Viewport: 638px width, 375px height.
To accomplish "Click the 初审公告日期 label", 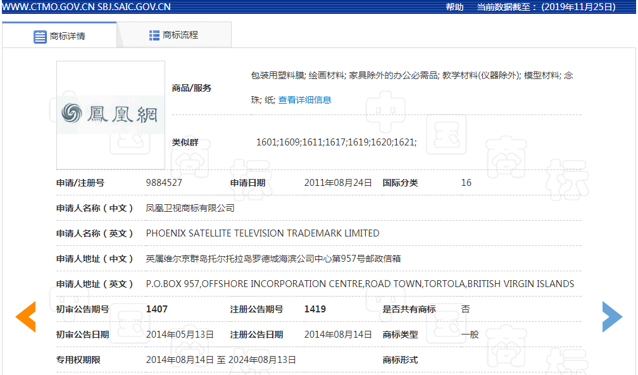I will (x=82, y=335).
